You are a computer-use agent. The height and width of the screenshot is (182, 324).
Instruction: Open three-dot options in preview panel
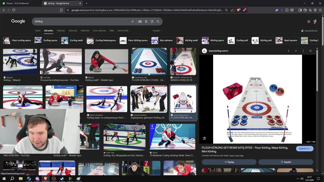(x=303, y=51)
